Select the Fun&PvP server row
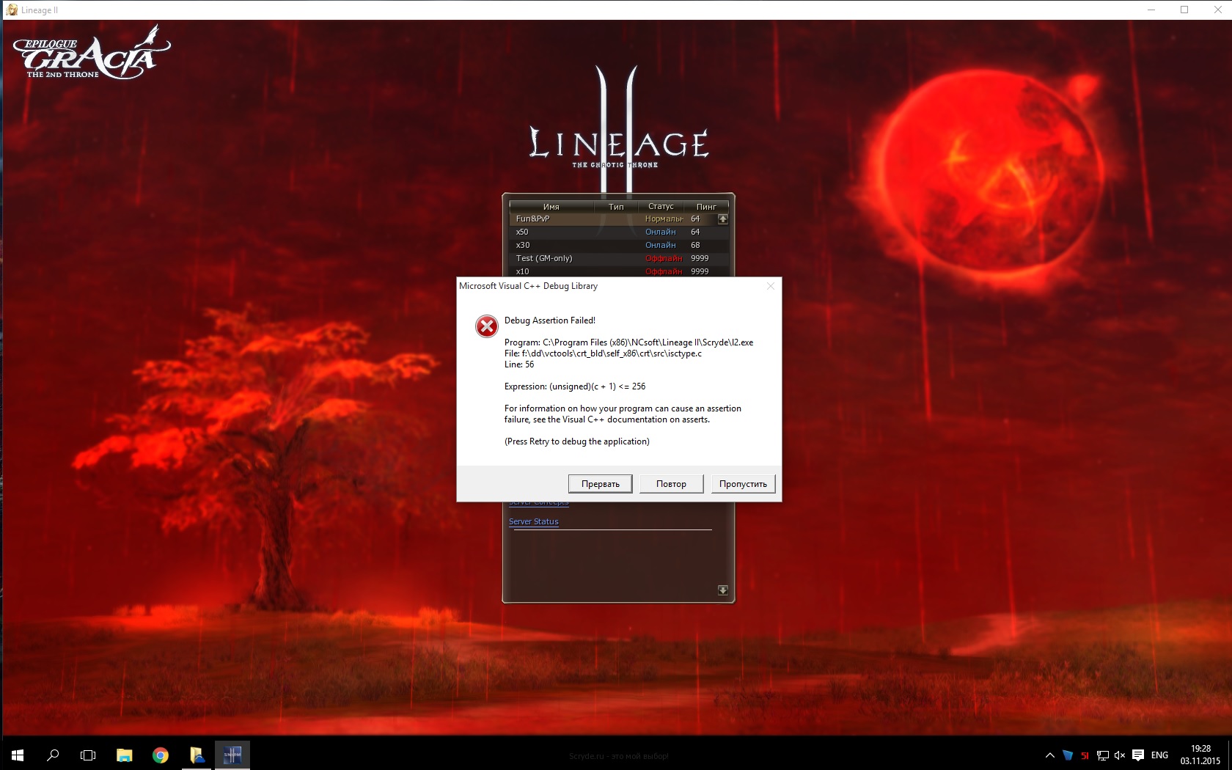The width and height of the screenshot is (1232, 770). tap(572, 219)
